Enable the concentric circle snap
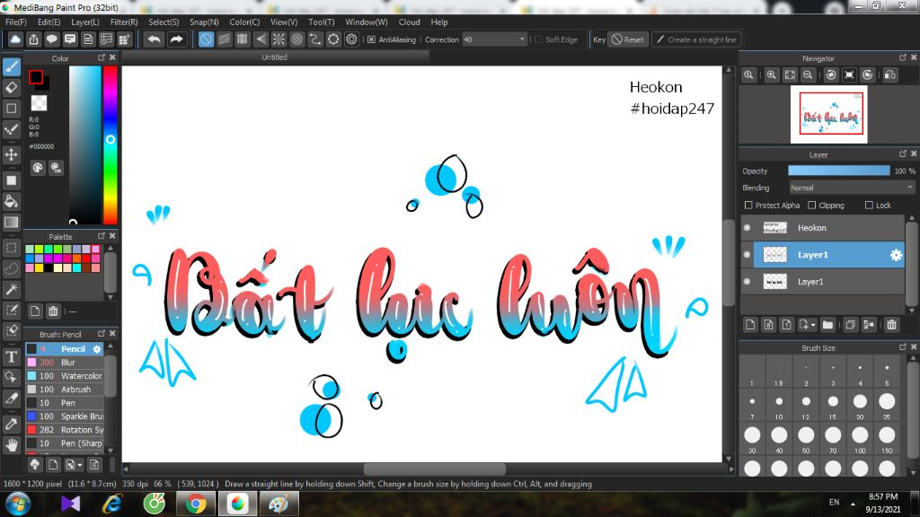 pos(296,39)
